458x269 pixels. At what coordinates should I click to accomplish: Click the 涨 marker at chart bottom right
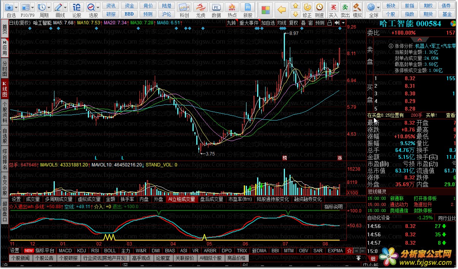tap(340, 158)
